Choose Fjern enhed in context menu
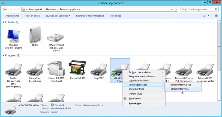 pos(144,99)
